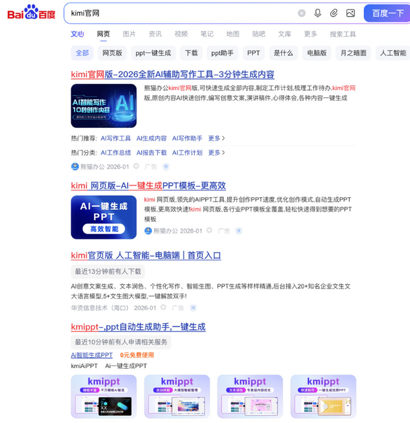This screenshot has width=410, height=423.
Task: Open result kimi官网版-2026全新AI辅助写作工具
Action: pyautogui.click(x=172, y=74)
